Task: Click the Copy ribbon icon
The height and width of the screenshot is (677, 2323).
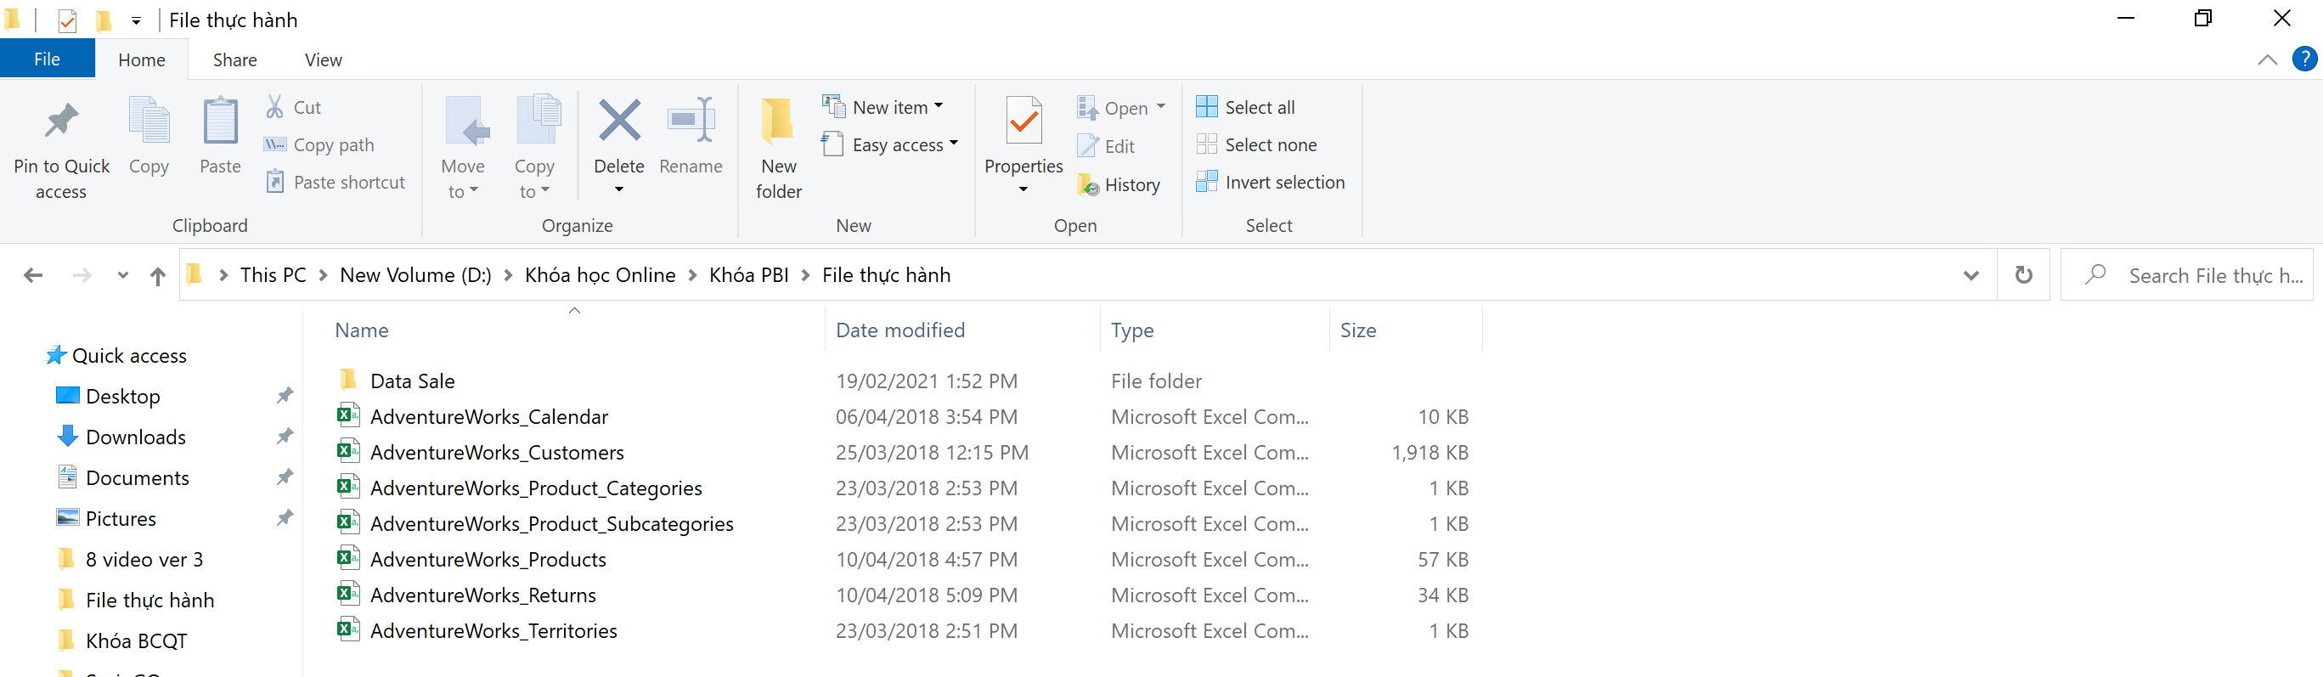Action: point(149,121)
